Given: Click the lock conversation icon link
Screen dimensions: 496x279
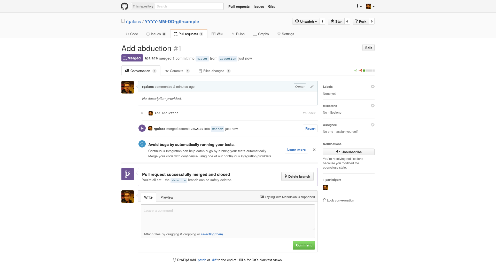Looking at the screenshot, I should tap(338, 200).
